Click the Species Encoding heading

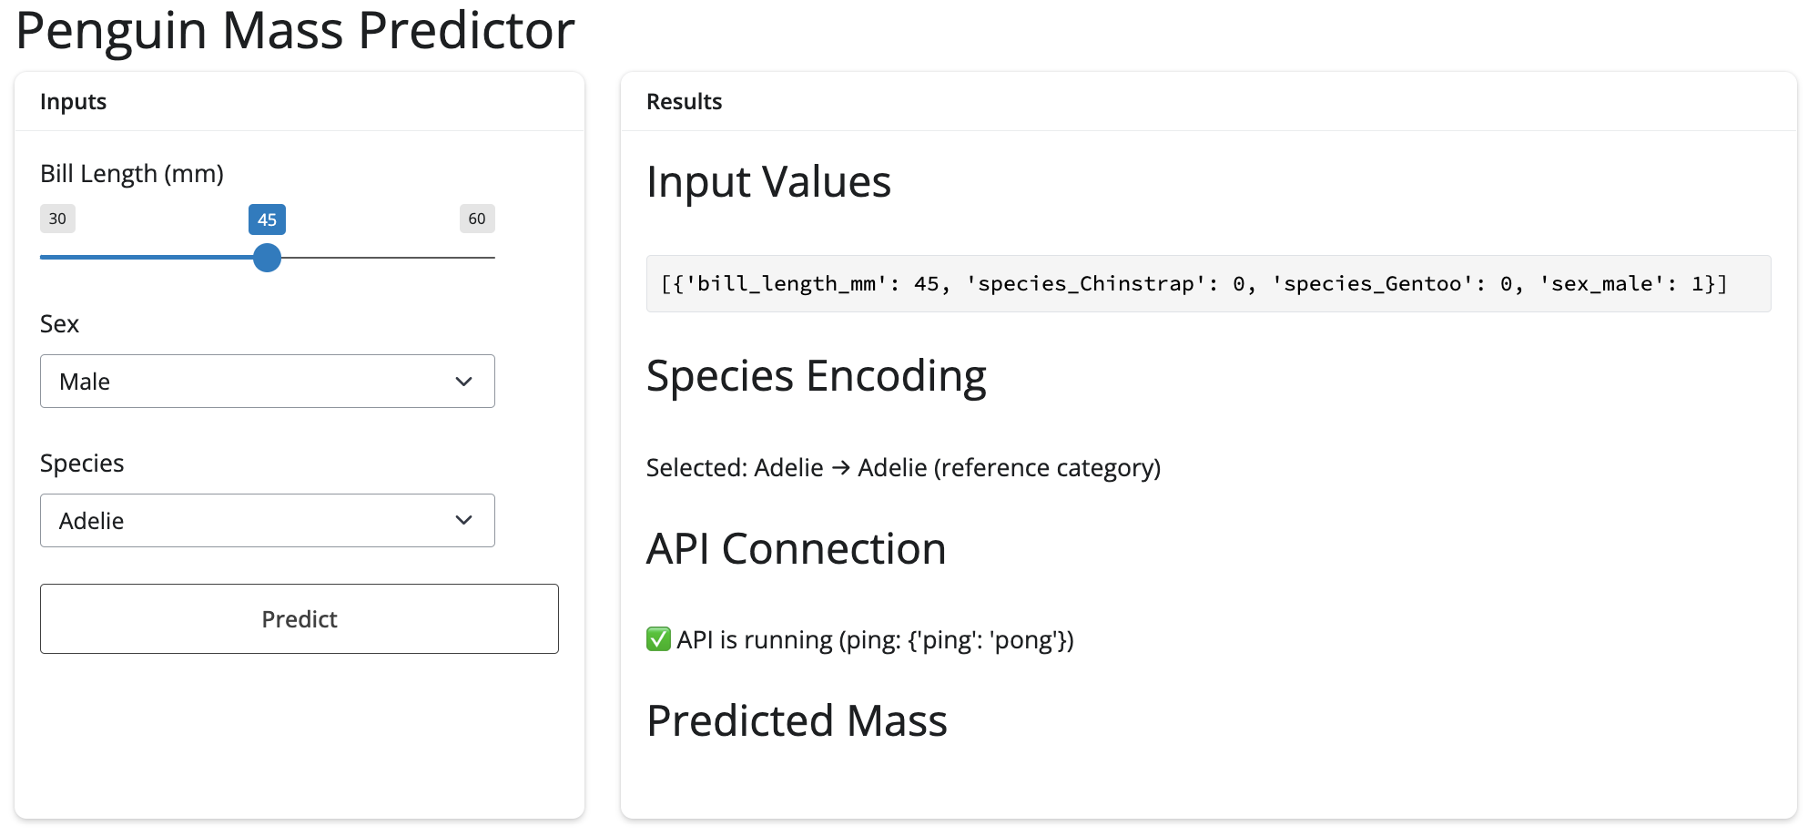coord(816,376)
